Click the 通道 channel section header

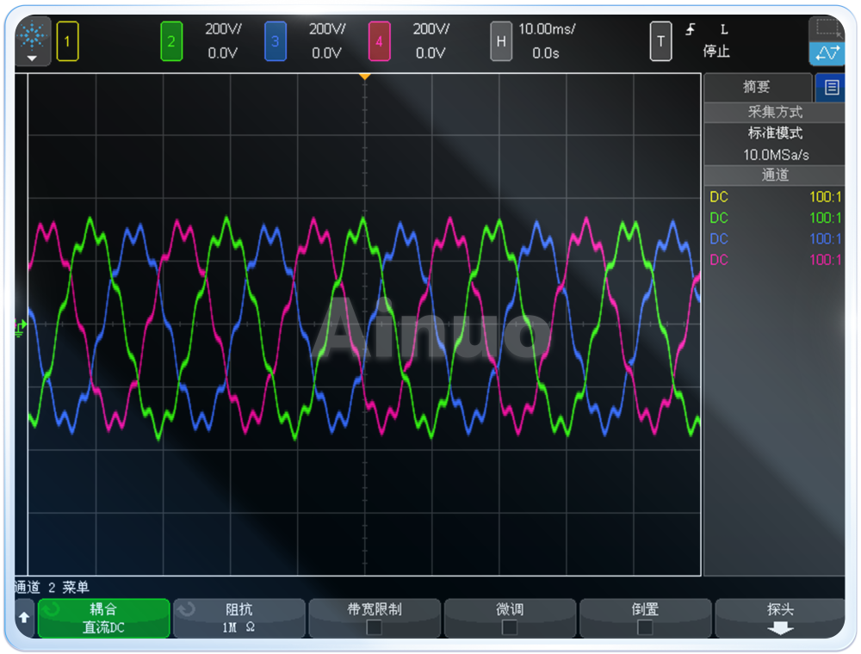click(775, 175)
